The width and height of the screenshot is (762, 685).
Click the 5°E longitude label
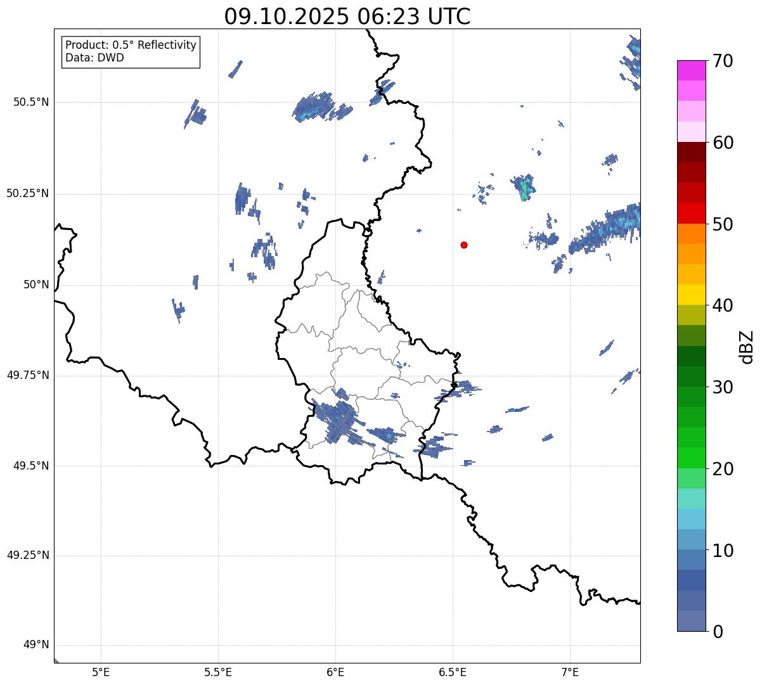[x=101, y=672]
